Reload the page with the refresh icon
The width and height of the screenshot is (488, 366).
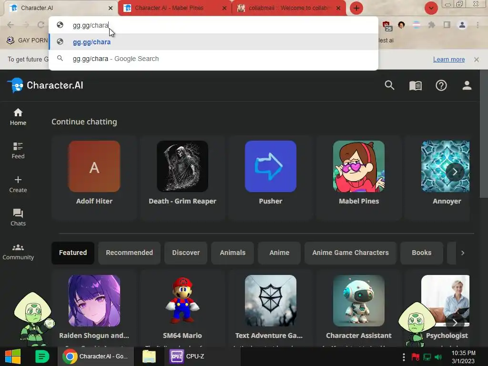coord(41,25)
